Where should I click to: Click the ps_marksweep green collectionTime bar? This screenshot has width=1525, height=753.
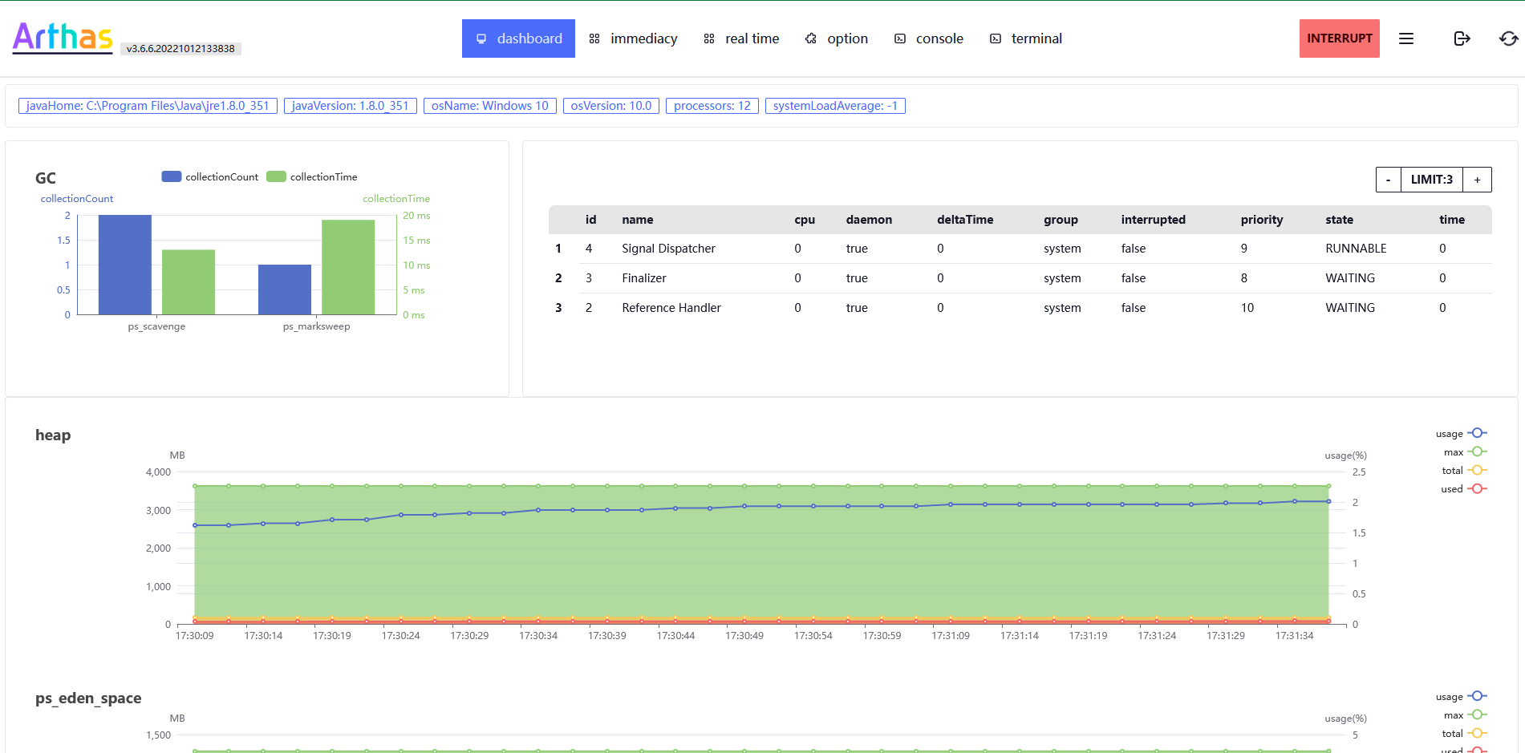click(348, 267)
